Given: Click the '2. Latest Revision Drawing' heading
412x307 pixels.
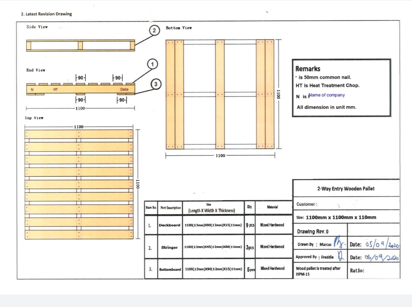Looking at the screenshot, I should coord(46,14).
